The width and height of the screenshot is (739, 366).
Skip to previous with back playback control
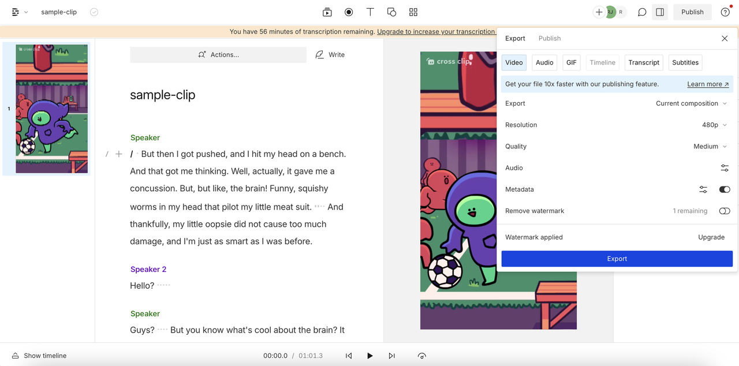point(349,356)
